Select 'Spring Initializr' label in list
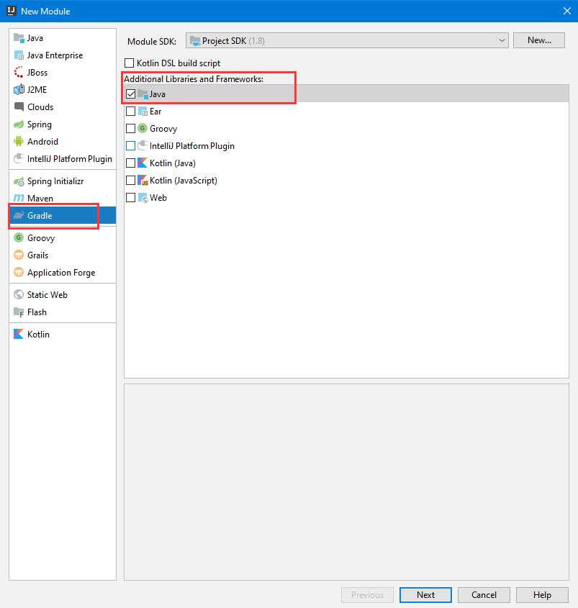Viewport: 578px width, 608px height. [55, 181]
